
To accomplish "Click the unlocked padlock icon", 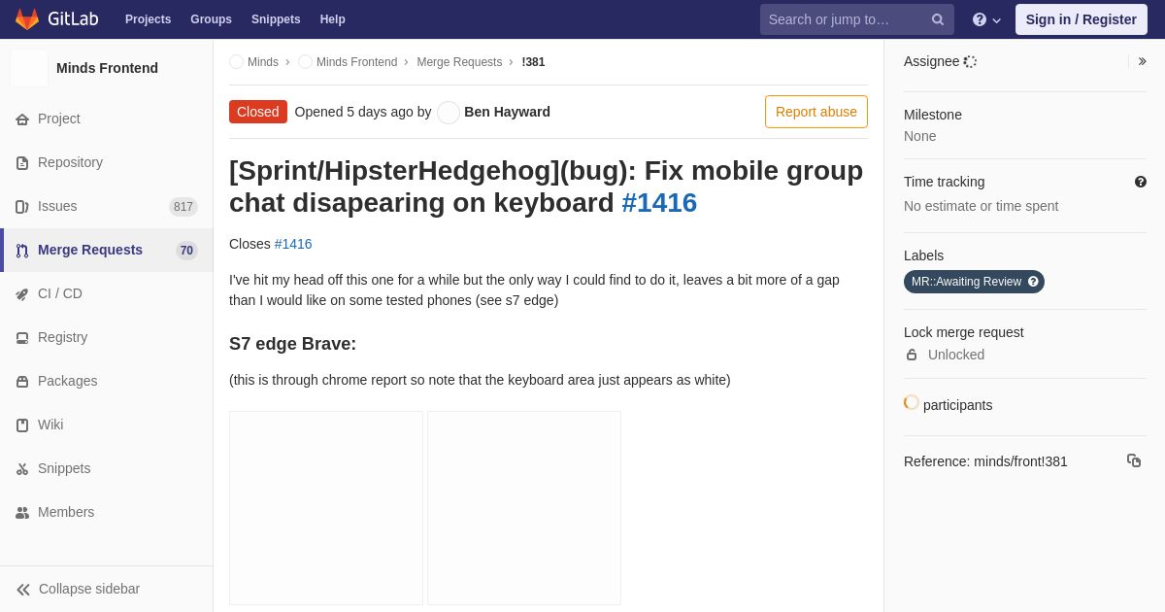I will (x=912, y=355).
